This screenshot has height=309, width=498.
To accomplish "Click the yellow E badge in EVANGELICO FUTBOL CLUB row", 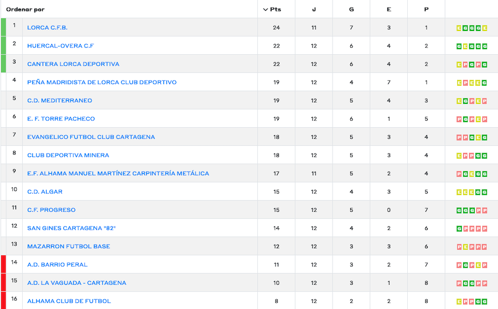I will pos(478,138).
